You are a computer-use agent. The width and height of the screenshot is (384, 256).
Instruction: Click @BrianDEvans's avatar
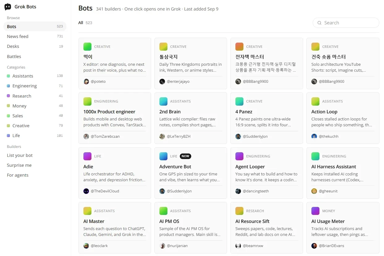tap(314, 246)
